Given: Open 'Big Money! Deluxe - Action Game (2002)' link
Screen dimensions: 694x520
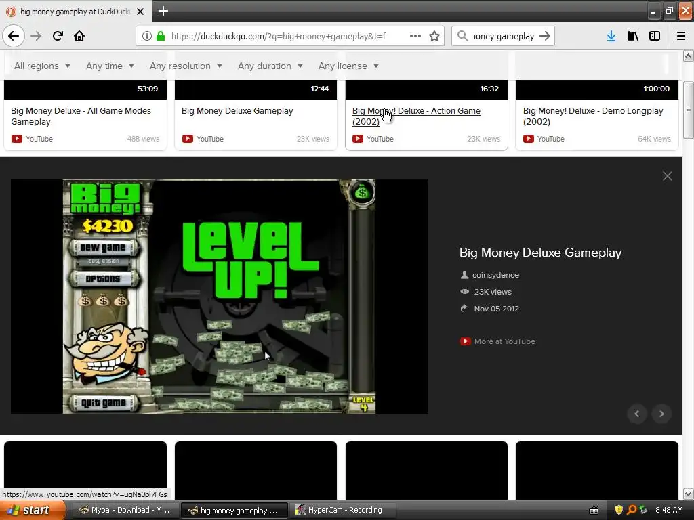Looking at the screenshot, I should (x=416, y=116).
